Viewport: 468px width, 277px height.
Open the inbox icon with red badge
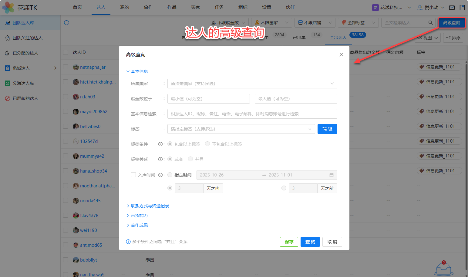pos(443,268)
